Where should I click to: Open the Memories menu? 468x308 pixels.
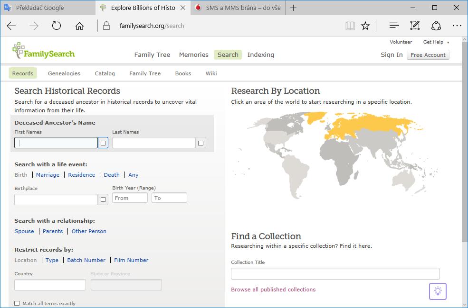tap(194, 55)
